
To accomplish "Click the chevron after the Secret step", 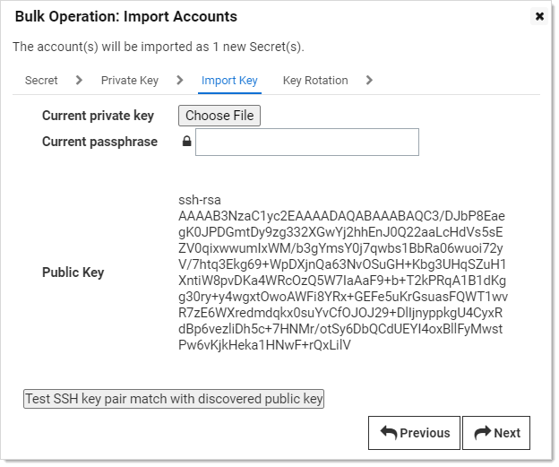I will 79,81.
